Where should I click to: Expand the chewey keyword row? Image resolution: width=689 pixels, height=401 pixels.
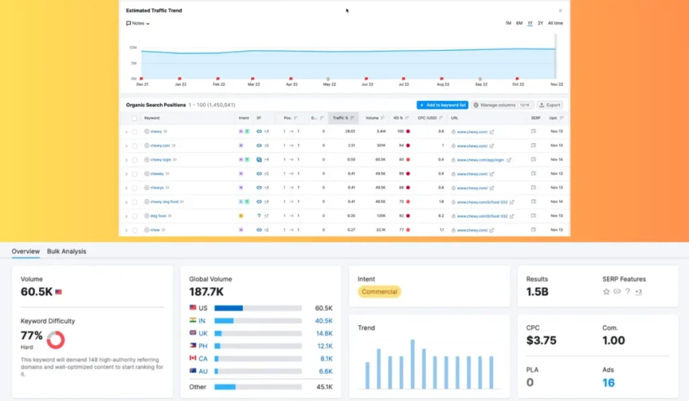coord(126,174)
